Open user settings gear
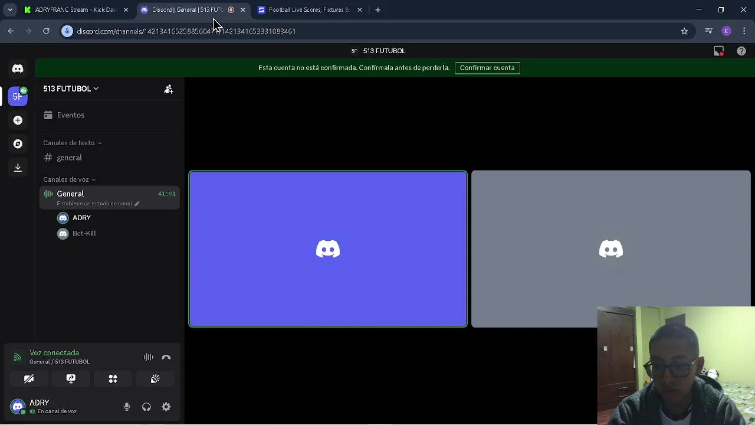 pos(166,407)
